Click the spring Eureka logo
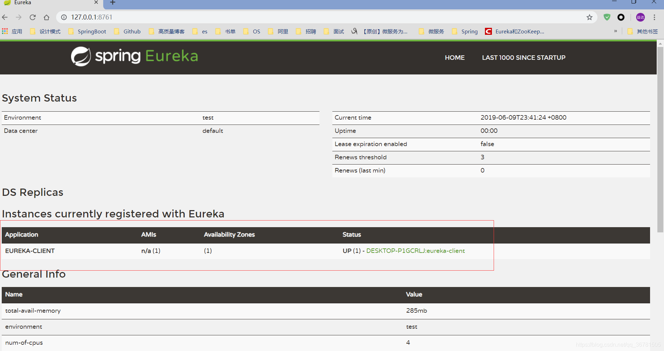 tap(134, 56)
